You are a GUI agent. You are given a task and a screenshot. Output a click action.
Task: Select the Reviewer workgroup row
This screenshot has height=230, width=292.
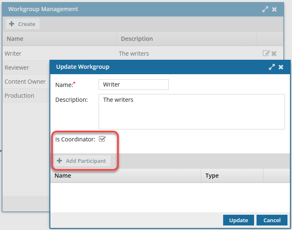(17, 68)
